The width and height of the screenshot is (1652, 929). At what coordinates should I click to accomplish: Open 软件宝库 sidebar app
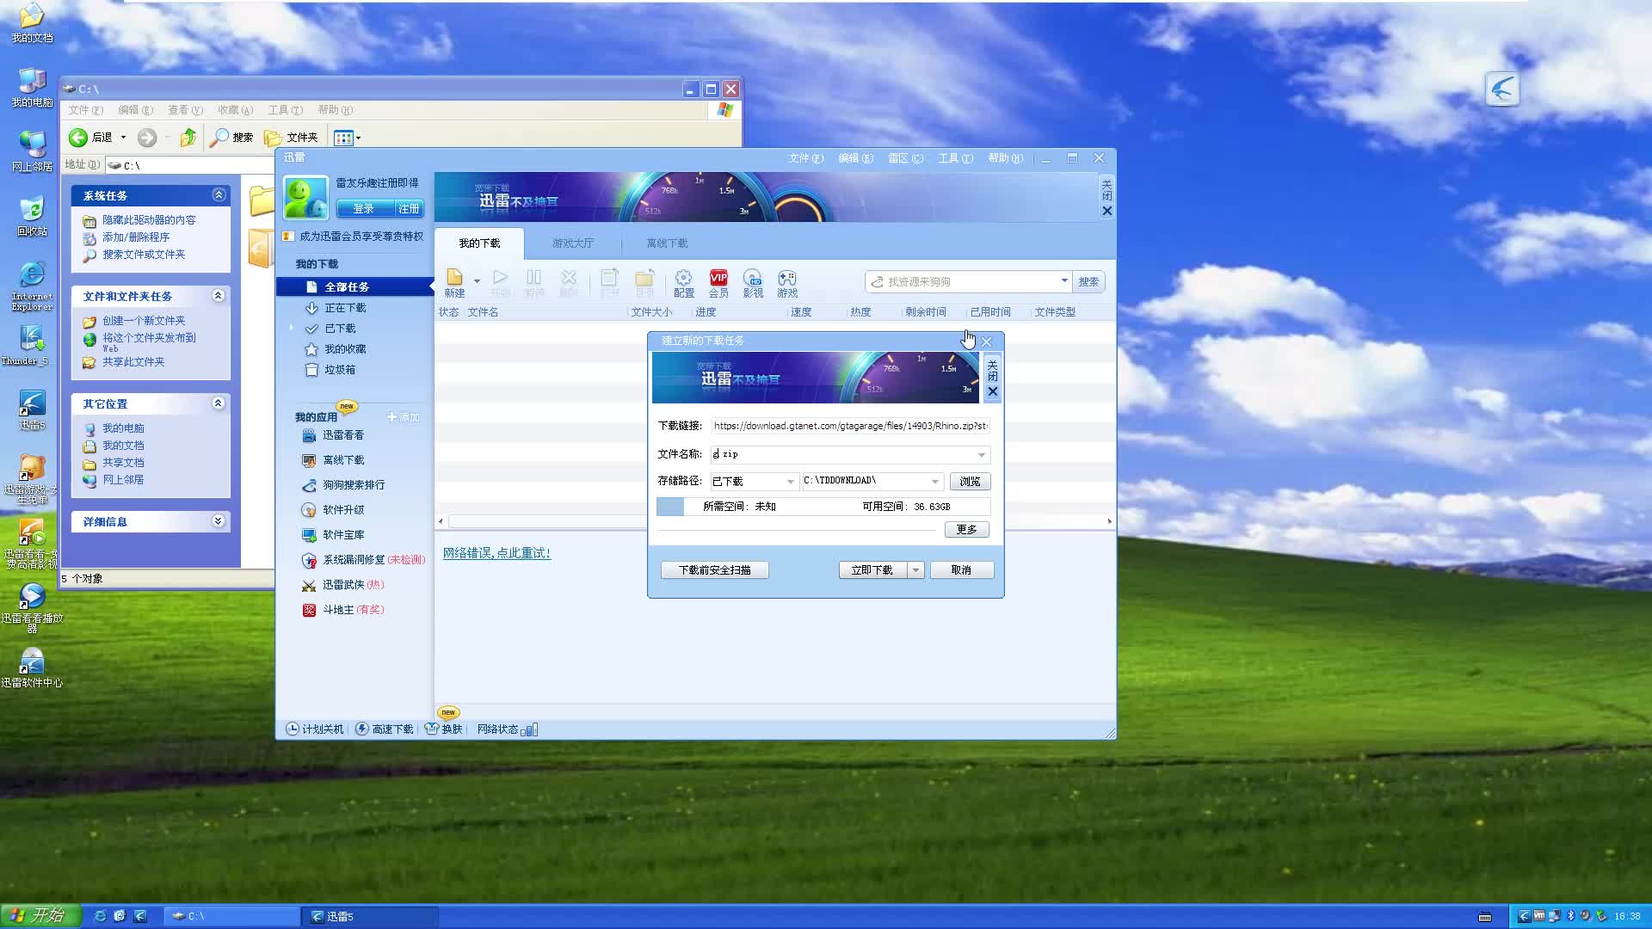(x=334, y=535)
